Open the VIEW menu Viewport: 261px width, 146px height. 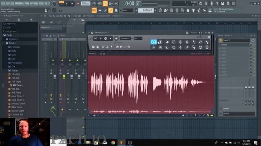(x=27, y=3)
